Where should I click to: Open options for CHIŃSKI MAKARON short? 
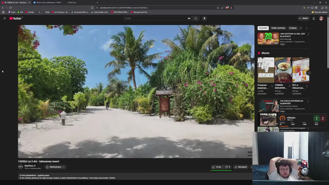tap(289, 86)
